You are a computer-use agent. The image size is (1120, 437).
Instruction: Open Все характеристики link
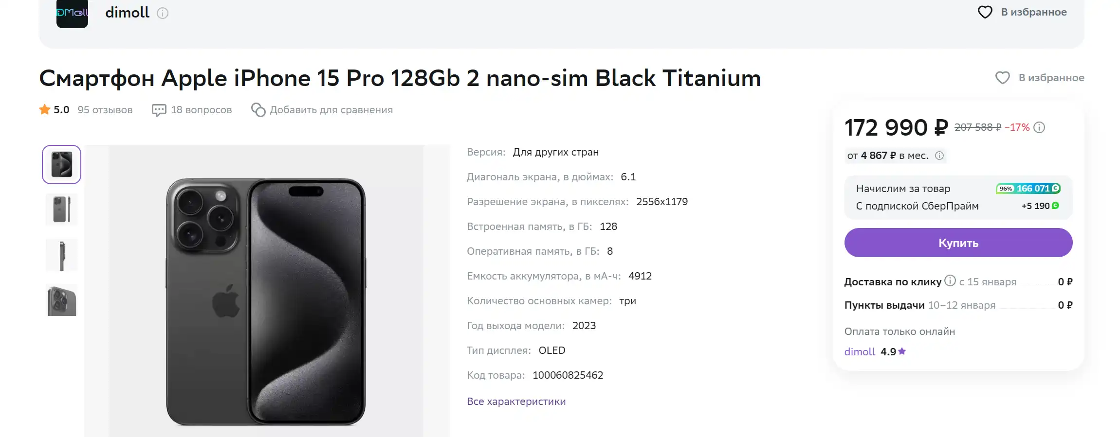click(516, 402)
